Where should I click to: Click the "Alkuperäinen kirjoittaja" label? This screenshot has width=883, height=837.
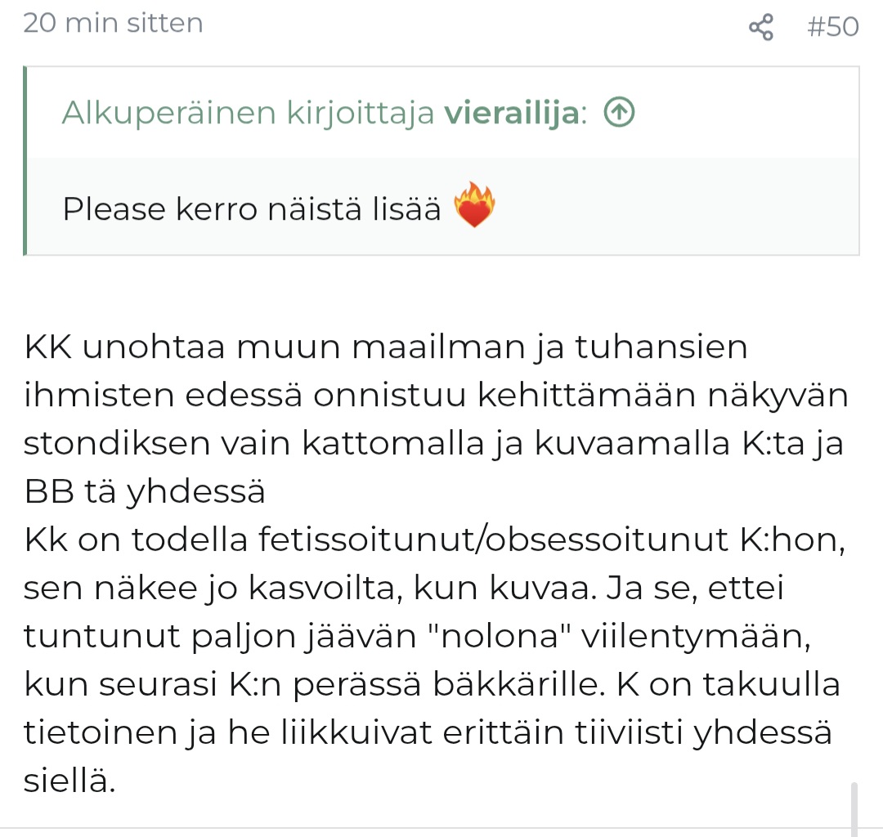click(248, 113)
